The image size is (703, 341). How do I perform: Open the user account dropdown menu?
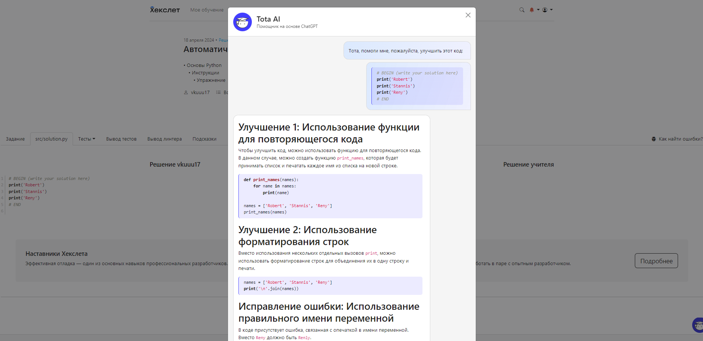click(547, 10)
